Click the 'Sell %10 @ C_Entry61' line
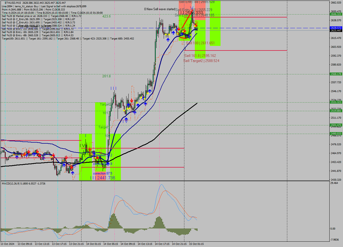This screenshot has height=247, width=343. click(38, 22)
